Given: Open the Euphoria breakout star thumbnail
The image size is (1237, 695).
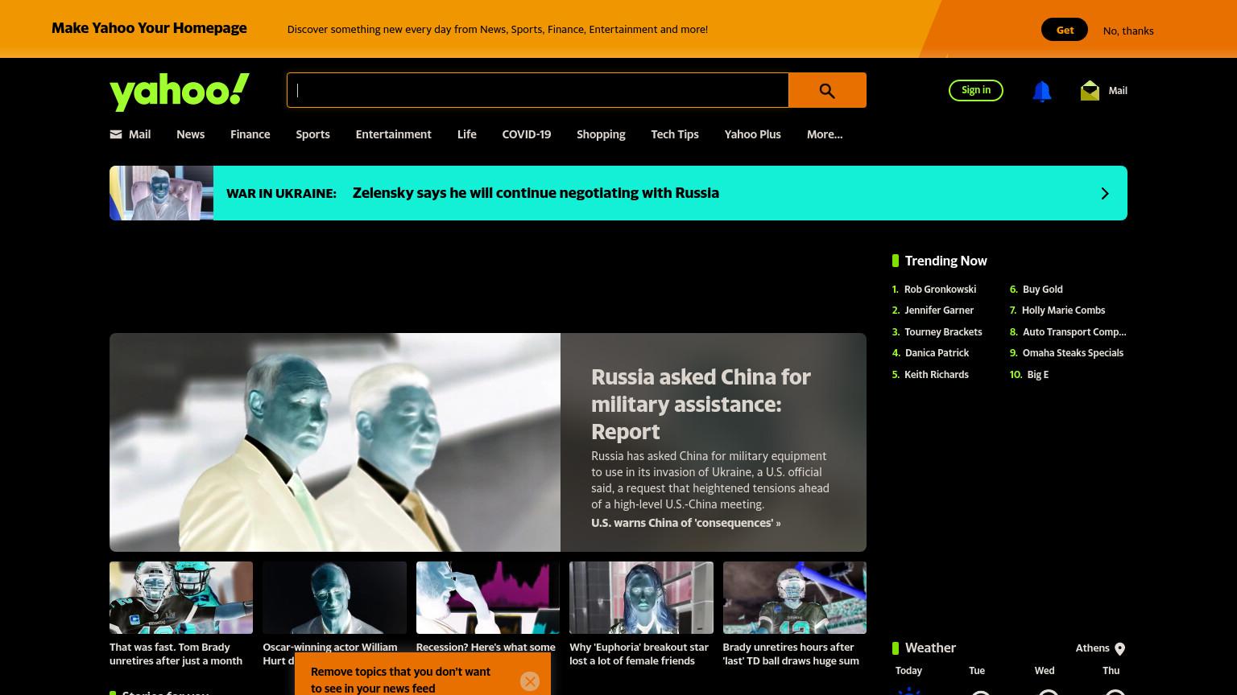Looking at the screenshot, I should pos(641,598).
